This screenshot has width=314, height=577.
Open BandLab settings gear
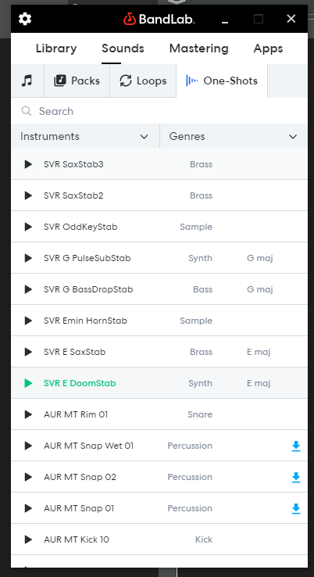(x=25, y=19)
